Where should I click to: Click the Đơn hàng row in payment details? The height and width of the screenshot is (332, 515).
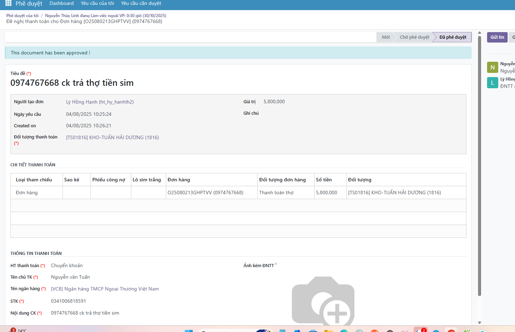click(27, 193)
